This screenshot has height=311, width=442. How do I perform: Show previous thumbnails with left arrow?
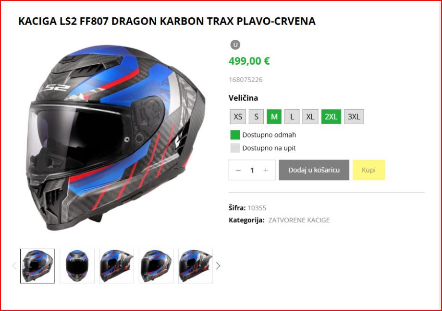(14, 266)
